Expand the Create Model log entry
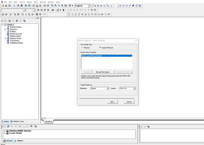This screenshot has width=204, height=145. pyautogui.click(x=5, y=133)
